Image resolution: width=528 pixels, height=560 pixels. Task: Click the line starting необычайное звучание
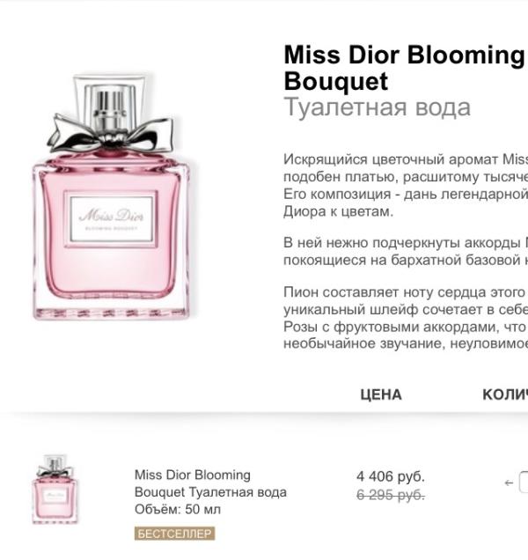406,343
